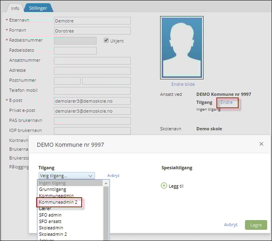Image resolution: width=272 pixels, height=241 pixels.
Task: Select SFO ansatt from the list
Action: 51,221
